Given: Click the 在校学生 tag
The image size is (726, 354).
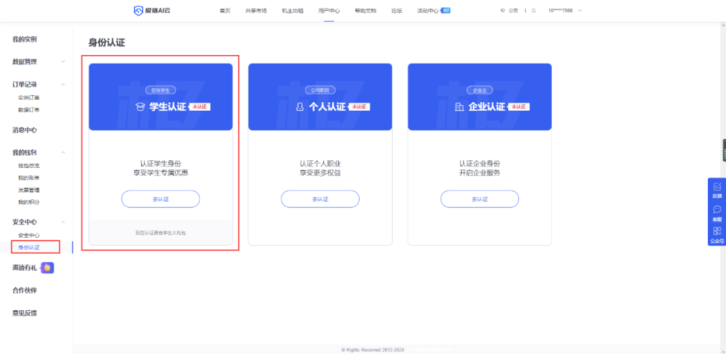Looking at the screenshot, I should (x=160, y=90).
